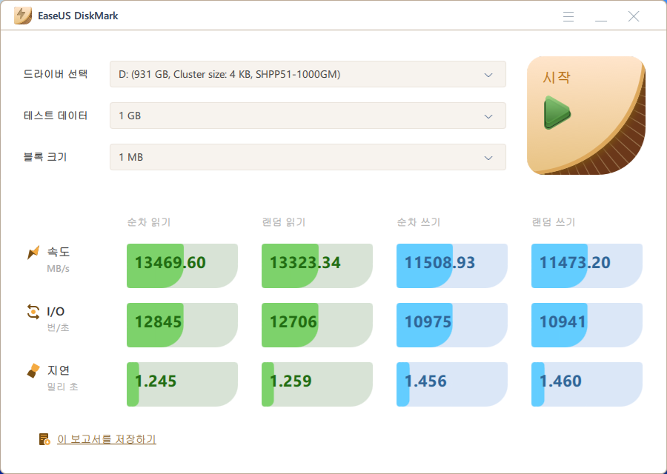Image resolution: width=667 pixels, height=474 pixels.
Task: Click the 지연 row label
Action: [x=59, y=370]
